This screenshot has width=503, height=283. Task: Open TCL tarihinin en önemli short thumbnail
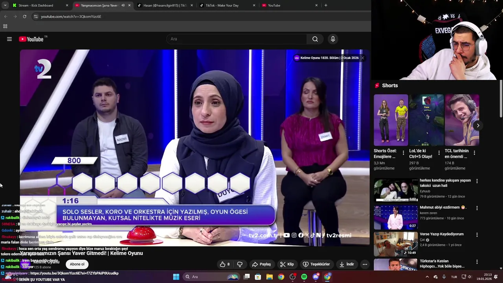(462, 120)
